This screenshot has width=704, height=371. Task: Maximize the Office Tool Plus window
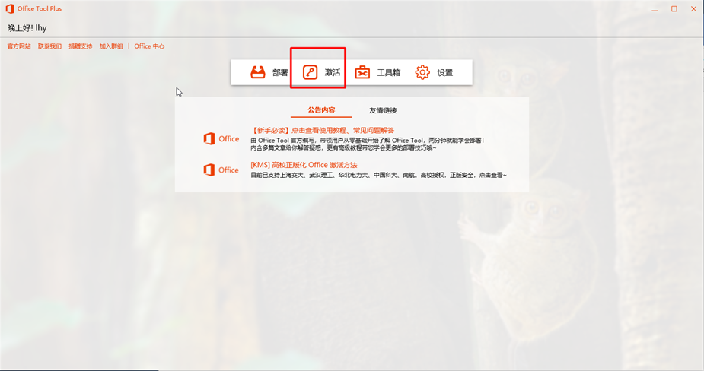point(674,9)
